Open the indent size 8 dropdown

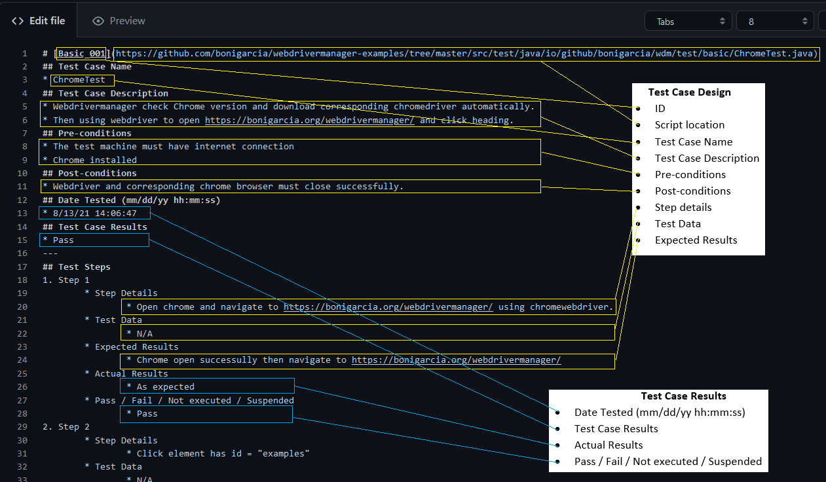[776, 21]
